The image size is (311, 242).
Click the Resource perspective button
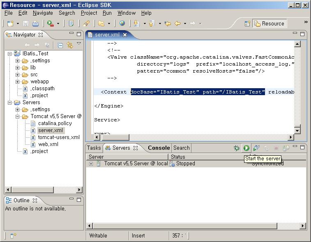point(270,23)
